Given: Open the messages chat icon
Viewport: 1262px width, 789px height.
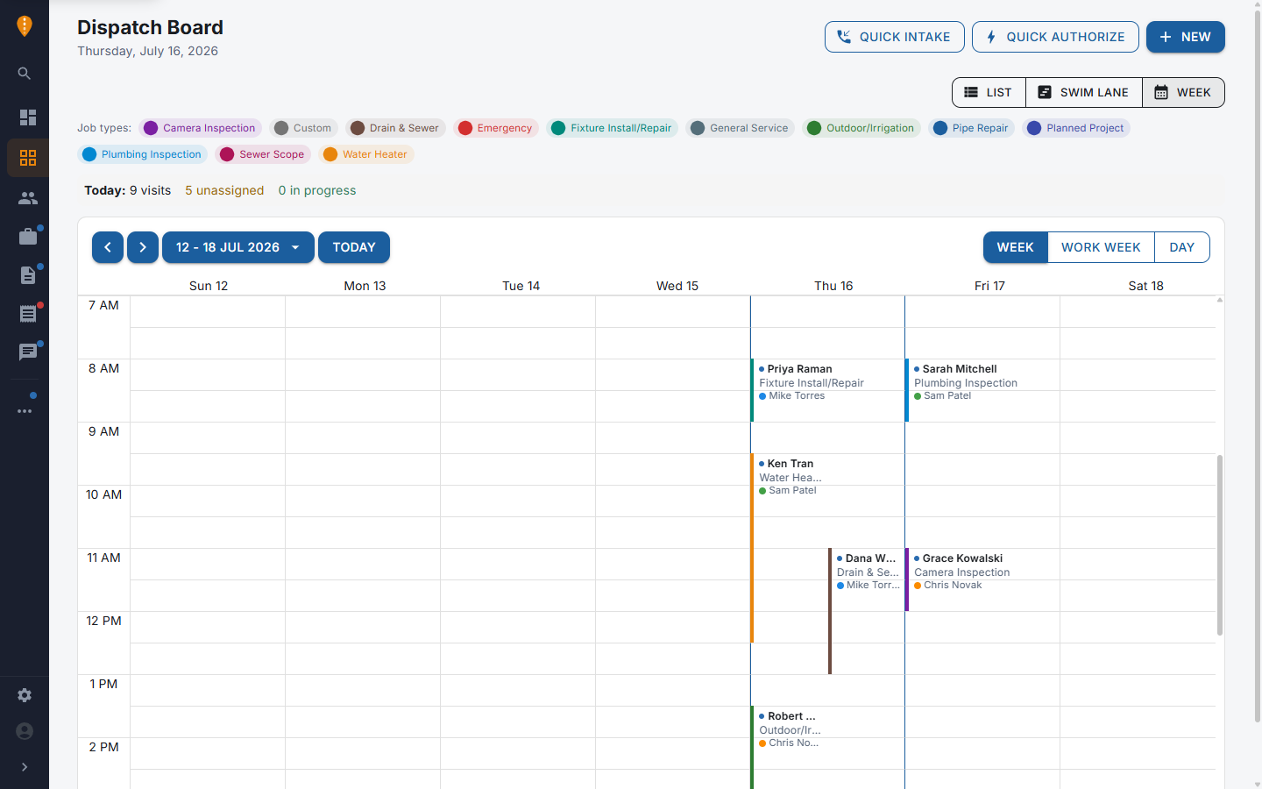Looking at the screenshot, I should click(28, 352).
